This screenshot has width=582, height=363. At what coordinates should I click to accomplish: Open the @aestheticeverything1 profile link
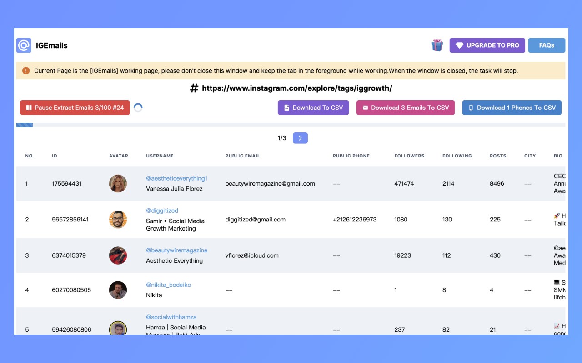coord(176,178)
